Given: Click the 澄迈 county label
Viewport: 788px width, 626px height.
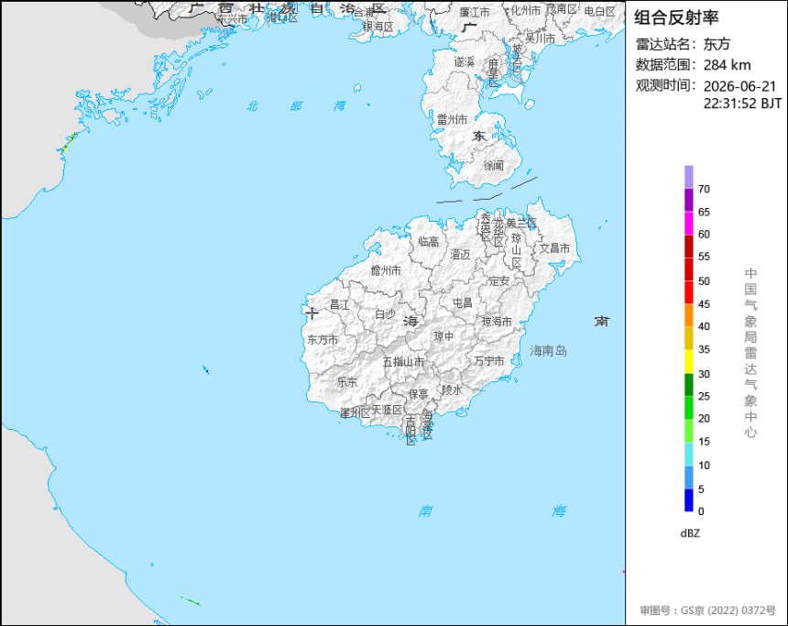Looking at the screenshot, I should click(460, 255).
